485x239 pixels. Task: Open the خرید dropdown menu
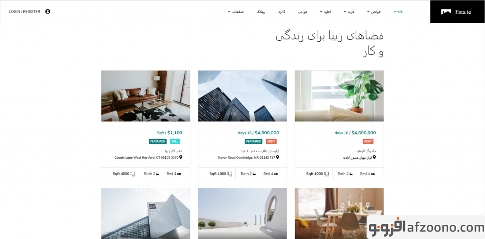(x=349, y=12)
